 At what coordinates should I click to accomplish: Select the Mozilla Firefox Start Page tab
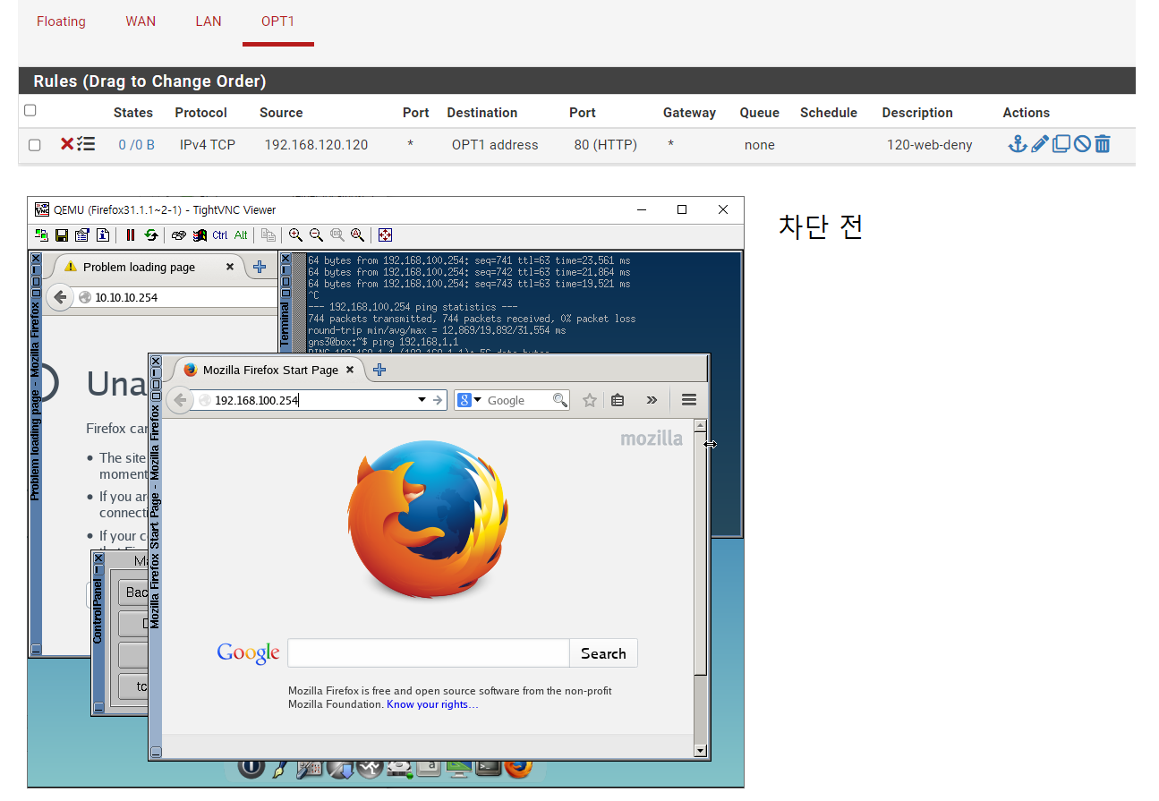[x=270, y=370]
